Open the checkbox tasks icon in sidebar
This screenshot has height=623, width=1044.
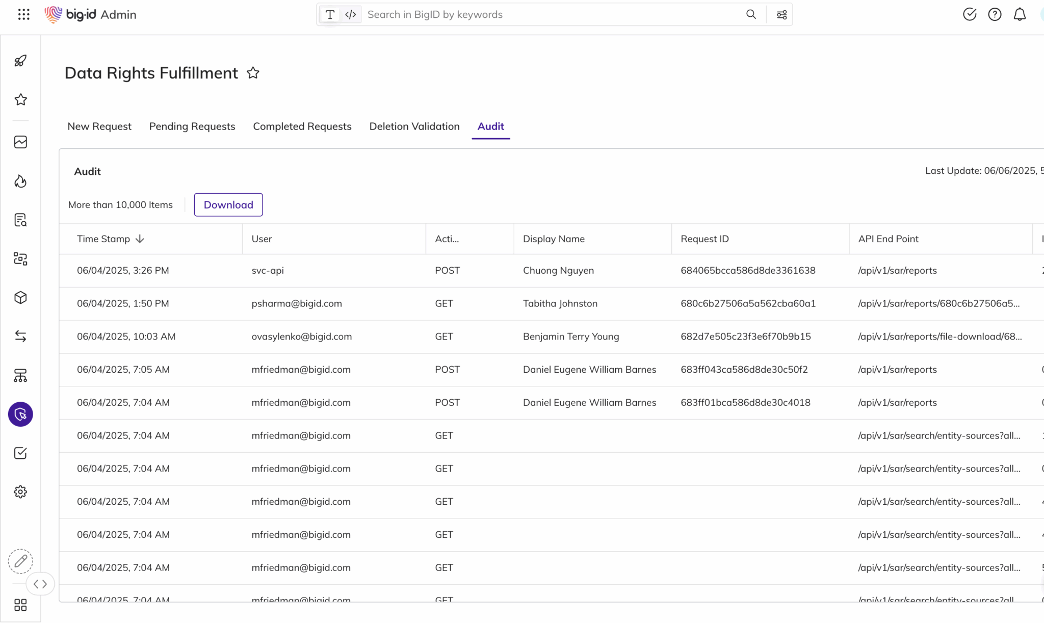click(x=20, y=453)
